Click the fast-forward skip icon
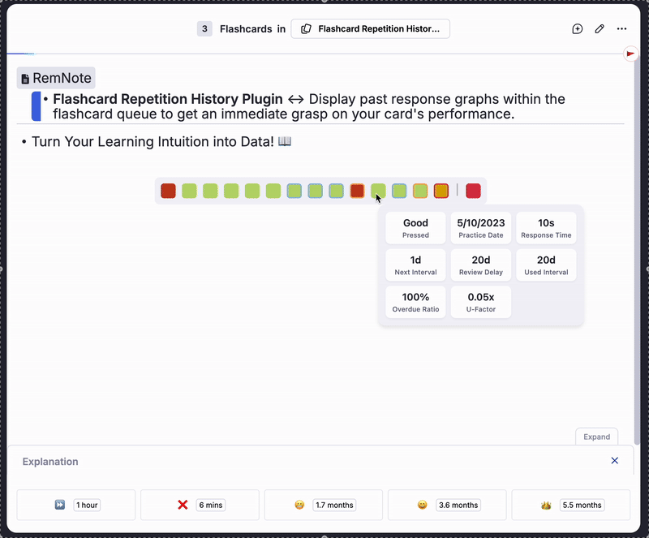 coord(59,505)
